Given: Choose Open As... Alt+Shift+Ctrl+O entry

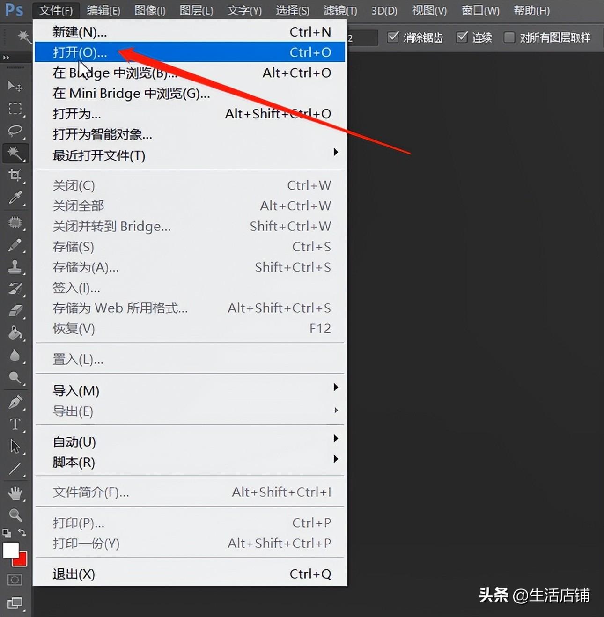Looking at the screenshot, I should 190,114.
